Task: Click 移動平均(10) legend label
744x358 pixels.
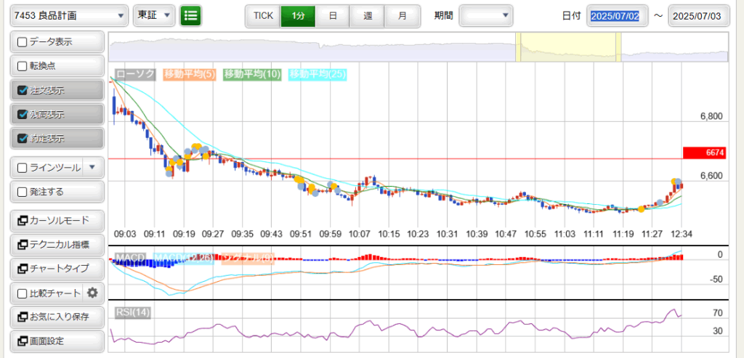Action: pyautogui.click(x=252, y=74)
